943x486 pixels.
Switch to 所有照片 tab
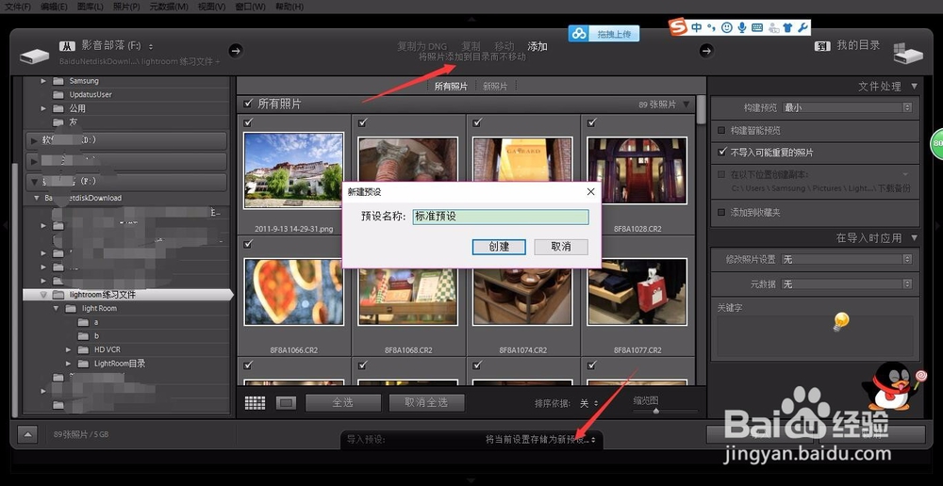[x=451, y=86]
